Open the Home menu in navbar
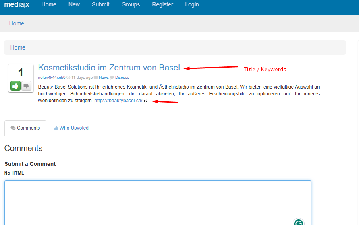The height and width of the screenshot is (225, 359). click(x=49, y=5)
